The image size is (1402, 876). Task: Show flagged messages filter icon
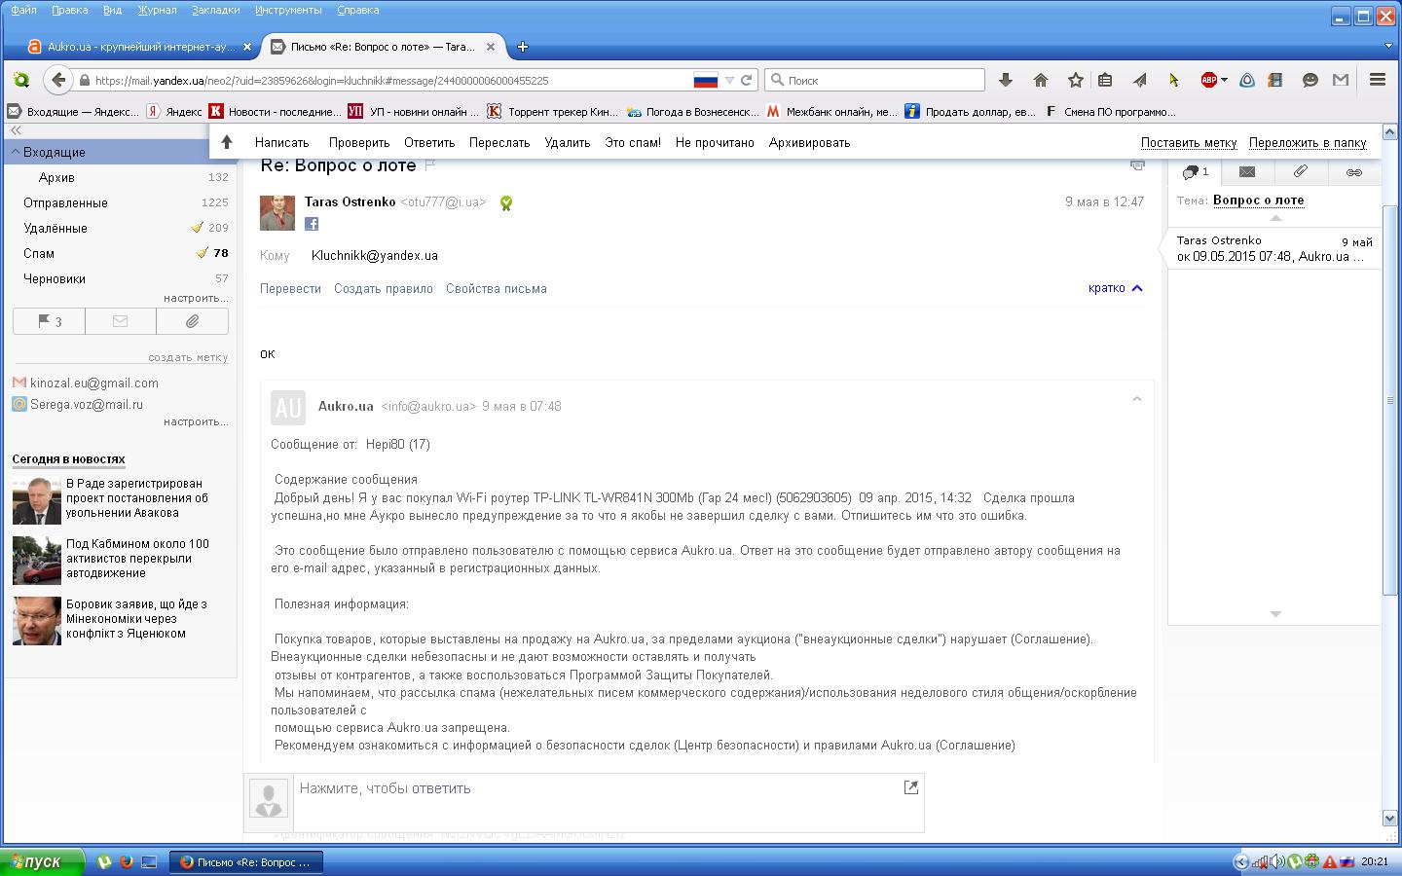pyautogui.click(x=49, y=321)
